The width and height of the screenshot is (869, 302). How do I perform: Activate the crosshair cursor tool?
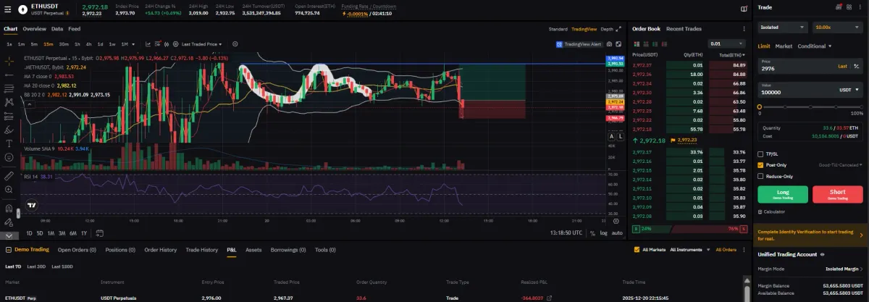9,59
